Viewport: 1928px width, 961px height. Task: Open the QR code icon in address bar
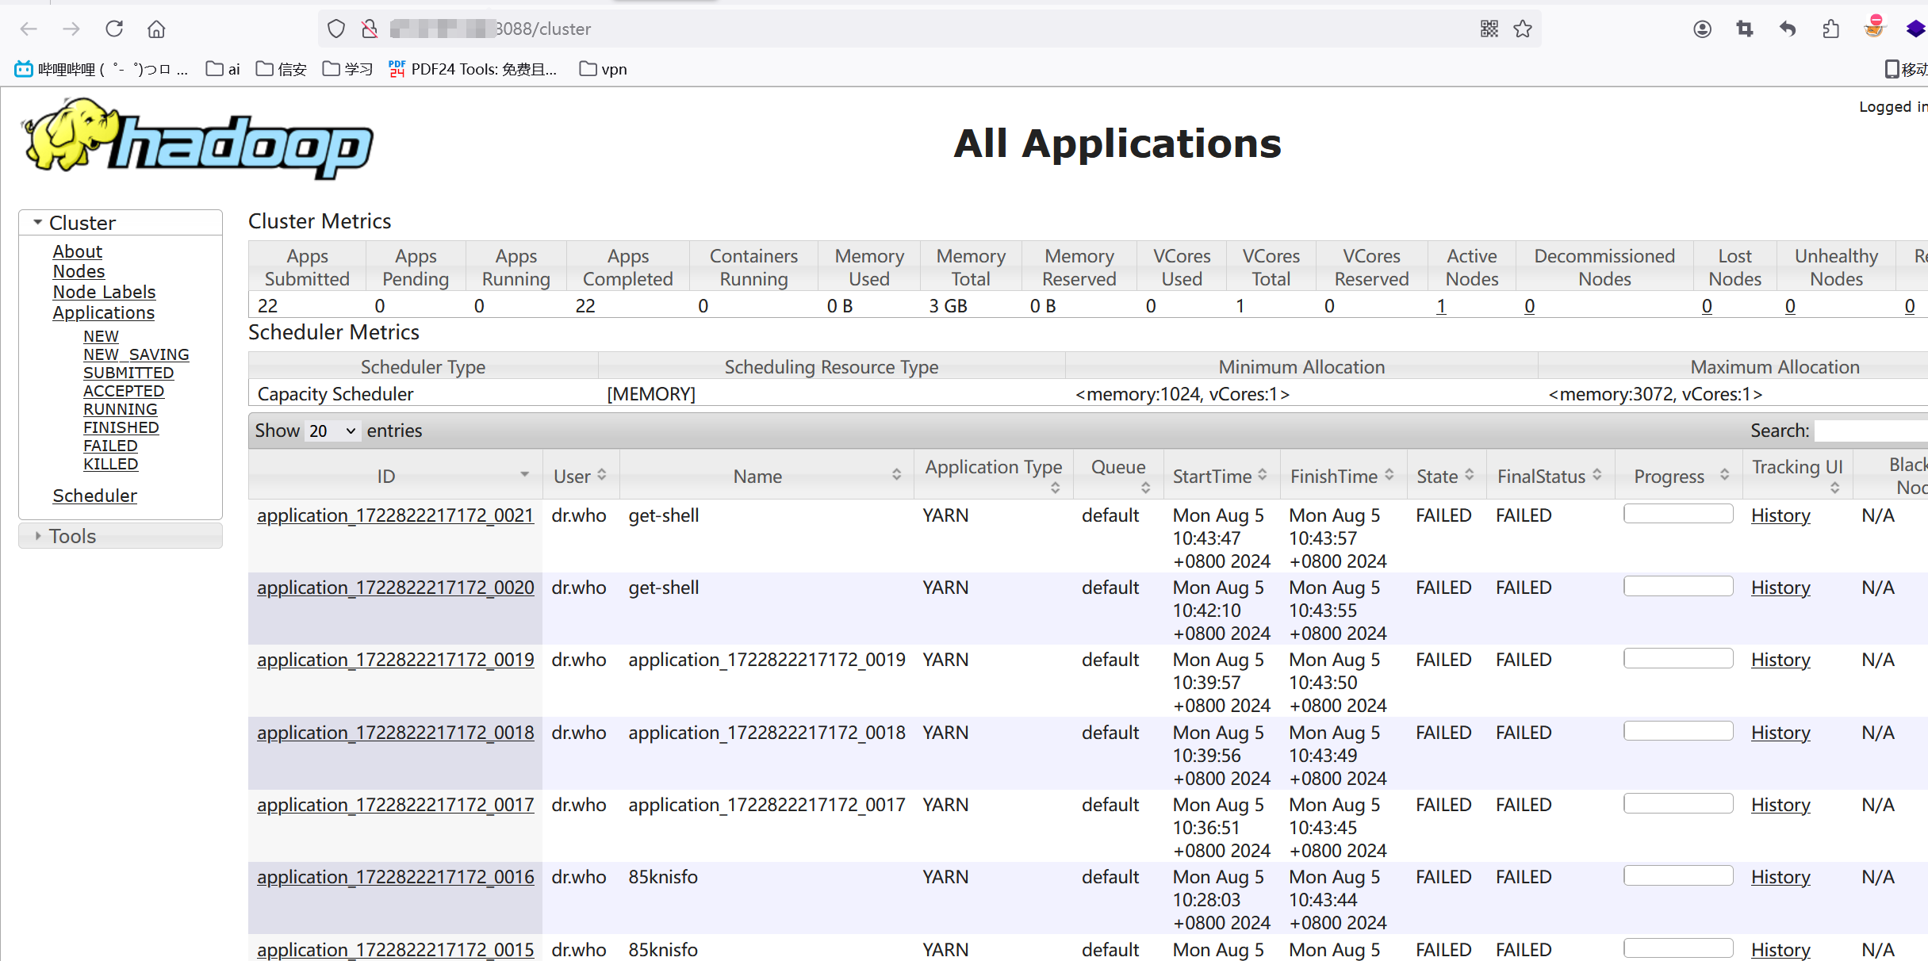(1489, 29)
